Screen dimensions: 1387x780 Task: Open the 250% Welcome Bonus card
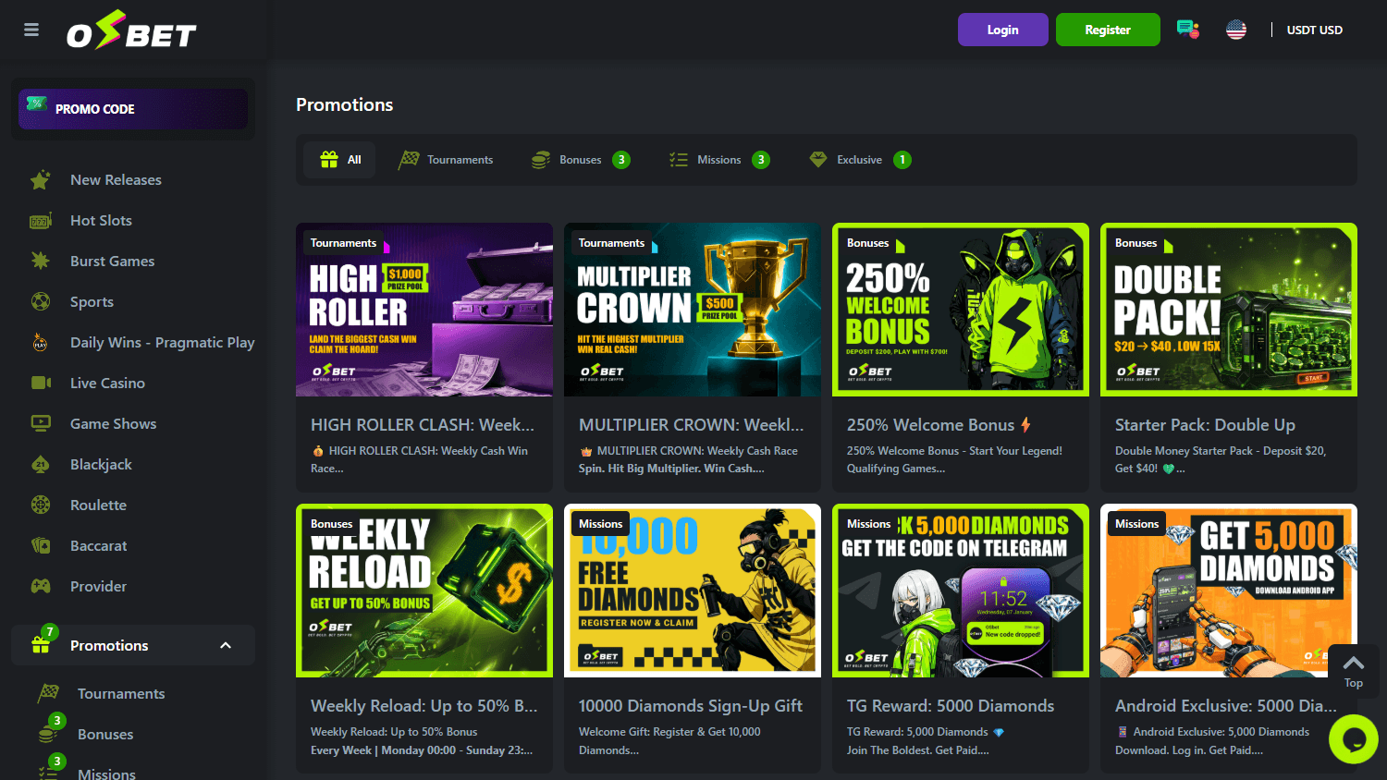tap(960, 356)
